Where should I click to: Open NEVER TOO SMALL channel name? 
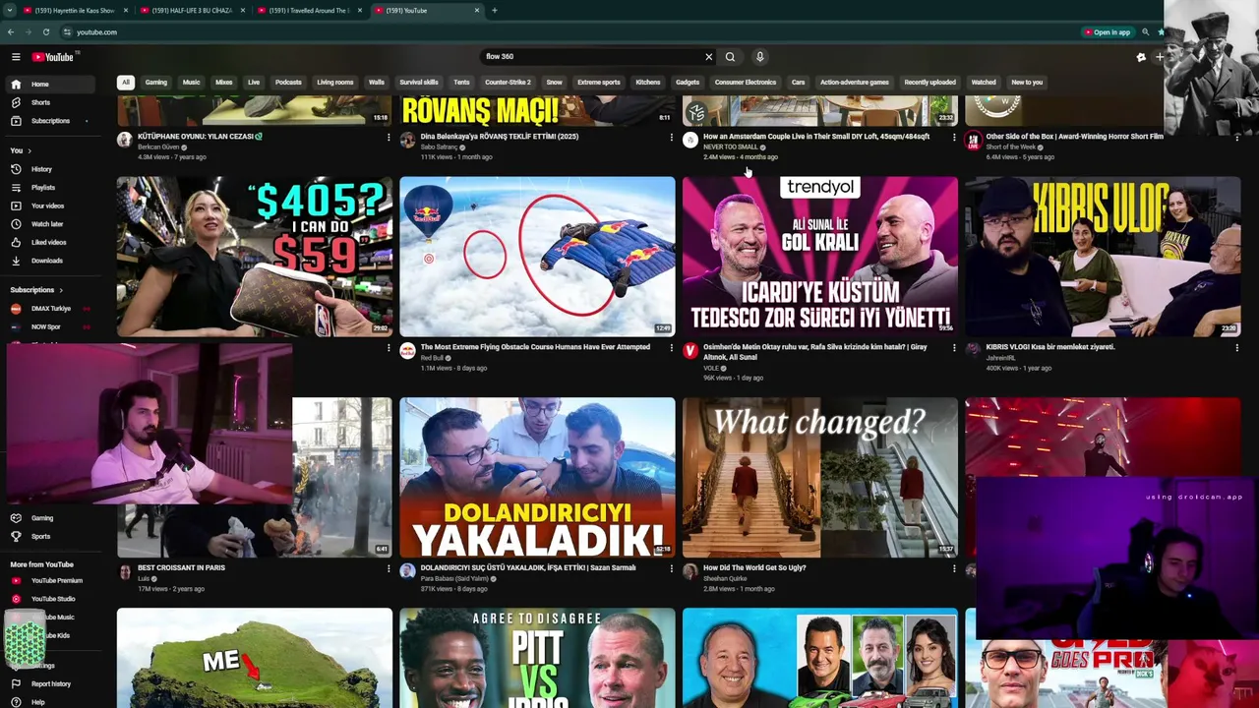tap(731, 147)
